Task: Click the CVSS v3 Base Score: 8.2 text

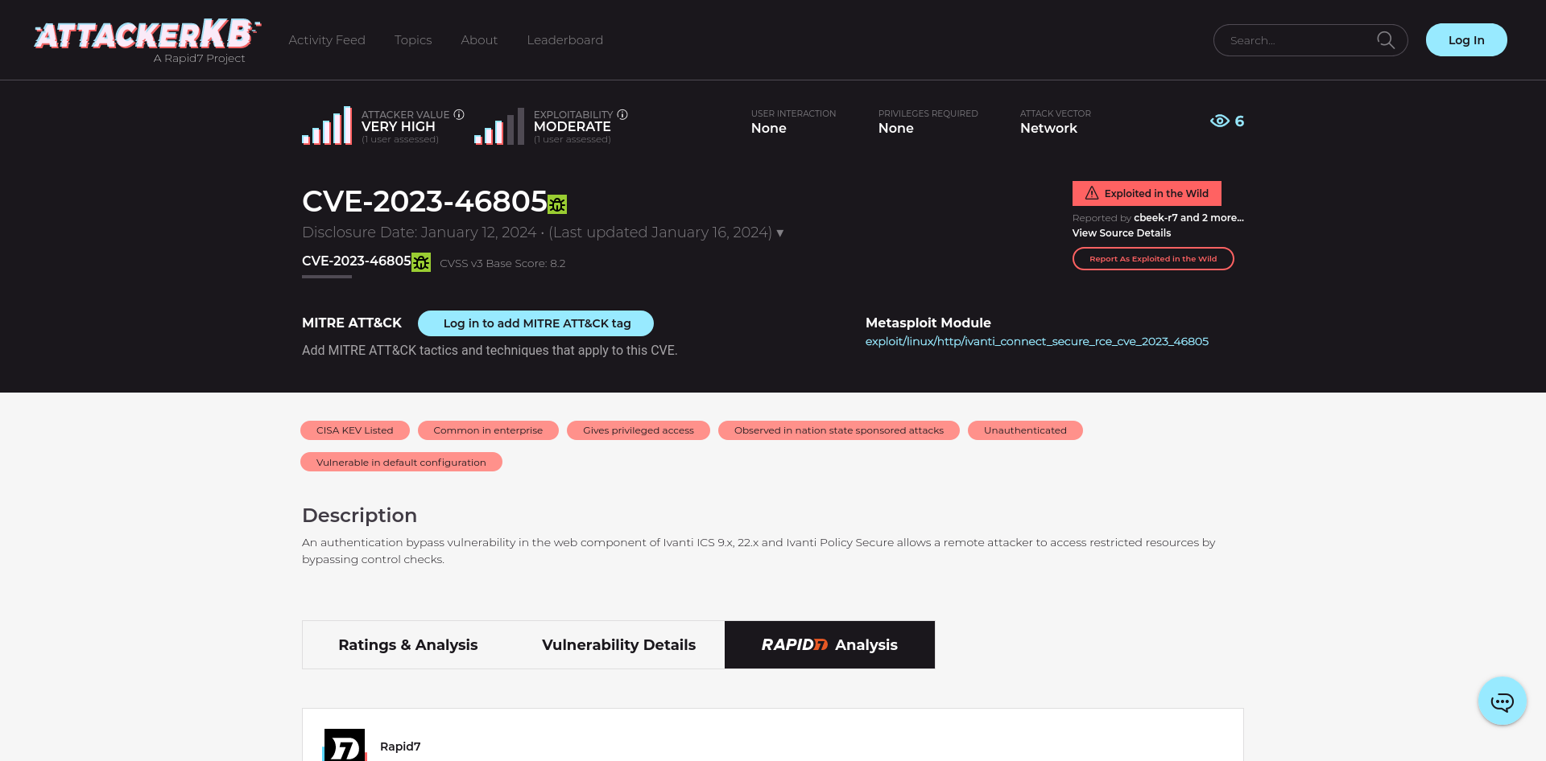Action: click(502, 264)
